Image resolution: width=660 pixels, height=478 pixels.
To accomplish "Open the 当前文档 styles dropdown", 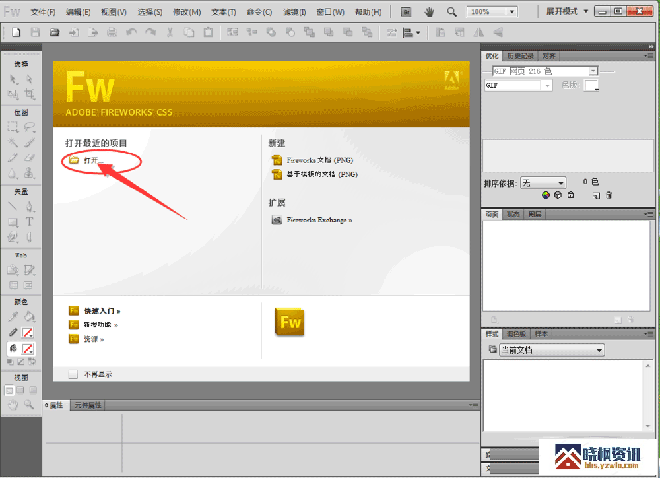I will (x=551, y=350).
